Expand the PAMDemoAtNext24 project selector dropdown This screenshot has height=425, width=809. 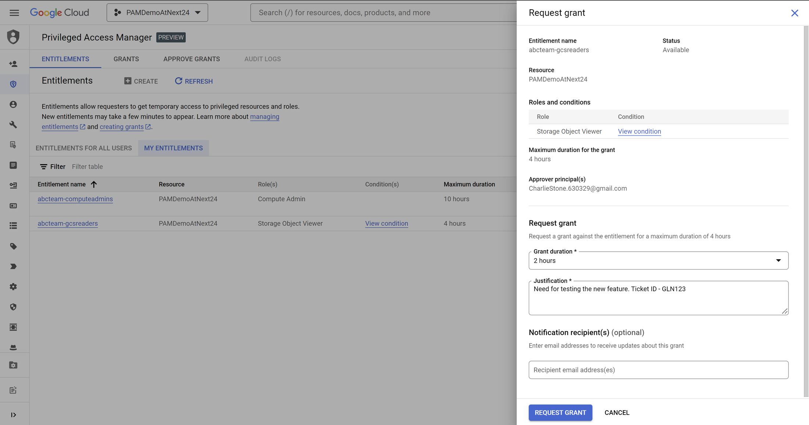coord(199,12)
